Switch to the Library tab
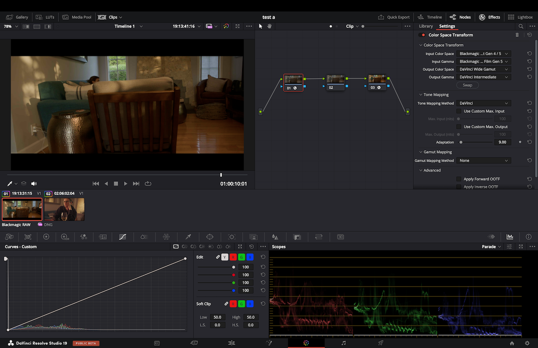The image size is (538, 348). (426, 26)
